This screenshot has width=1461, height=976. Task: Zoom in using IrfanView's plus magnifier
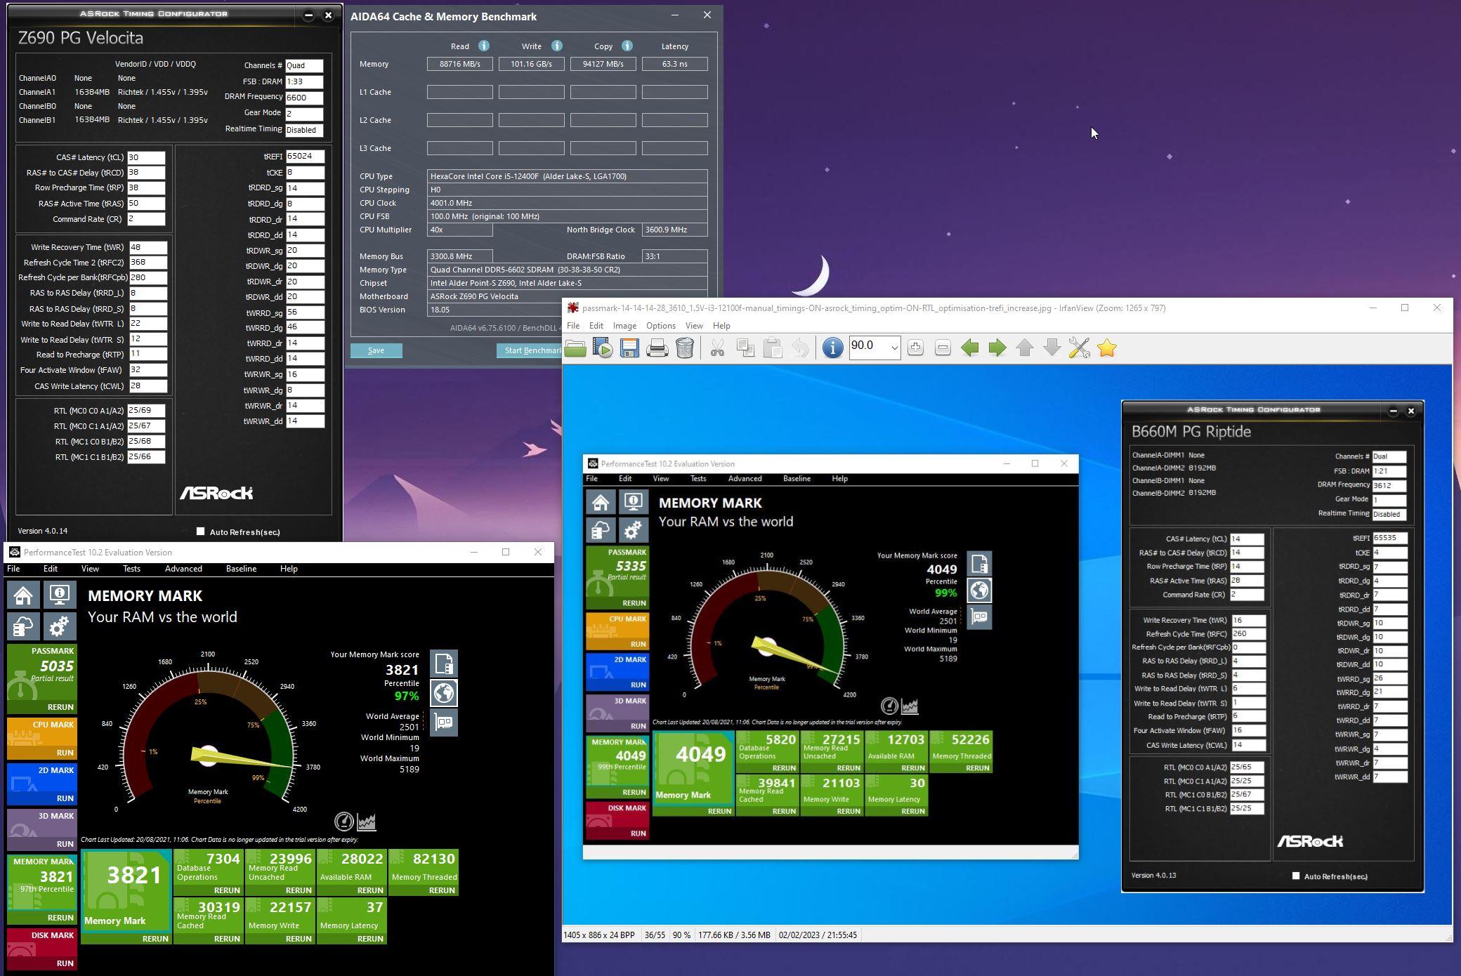[915, 348]
